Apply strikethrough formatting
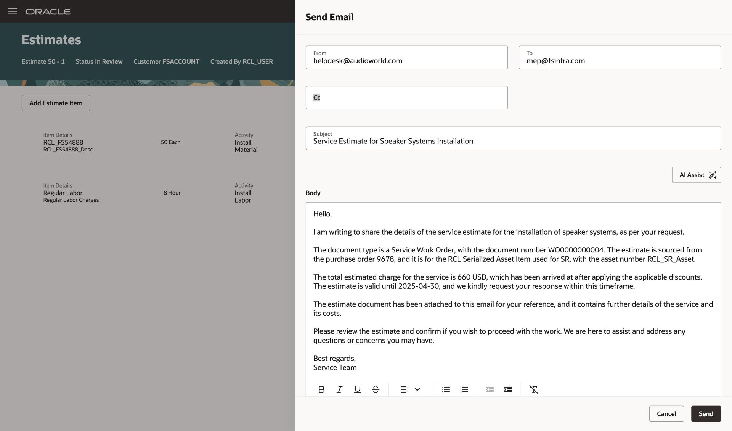This screenshot has width=732, height=431. (376, 389)
